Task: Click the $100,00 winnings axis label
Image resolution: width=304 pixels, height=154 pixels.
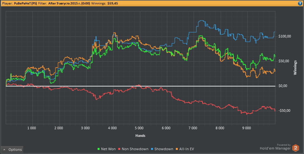Action: coord(285,37)
